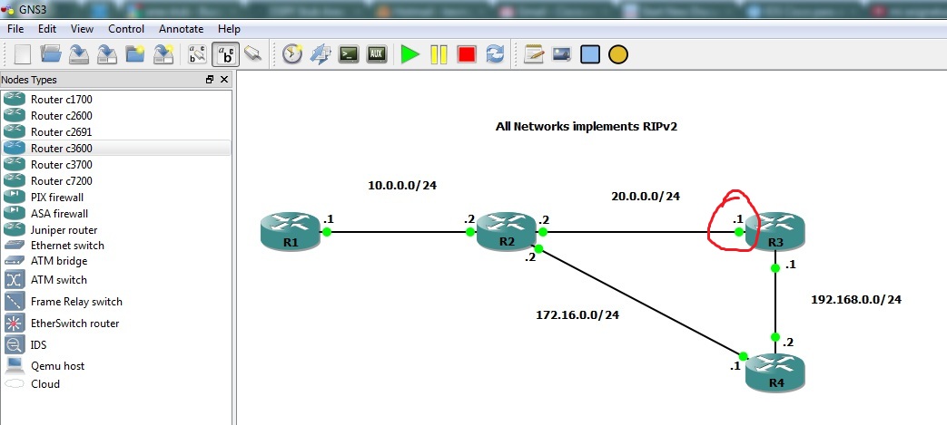
Task: Click the 'All Networks implements RIPv2' note
Action: click(587, 127)
